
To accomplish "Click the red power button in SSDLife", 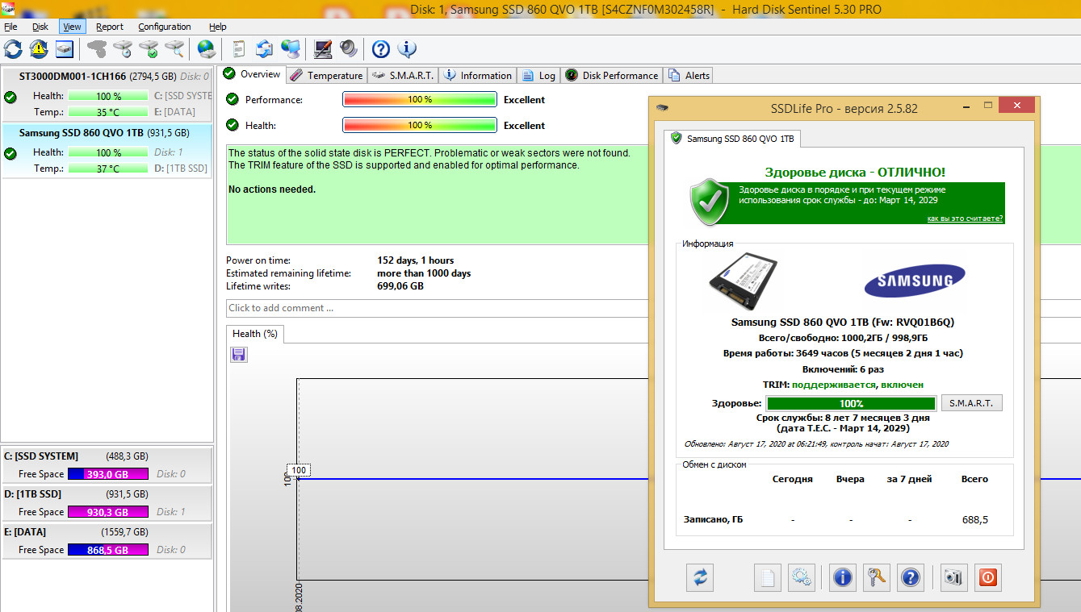I will pyautogui.click(x=987, y=577).
